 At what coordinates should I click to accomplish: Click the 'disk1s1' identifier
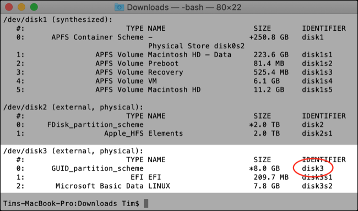pyautogui.click(x=317, y=55)
